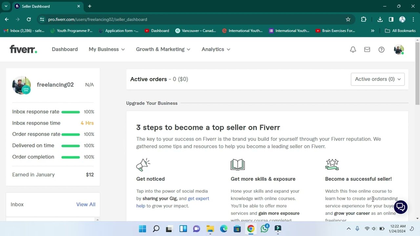Click the address bar URL field
The height and width of the screenshot is (236, 420).
coord(196,19)
